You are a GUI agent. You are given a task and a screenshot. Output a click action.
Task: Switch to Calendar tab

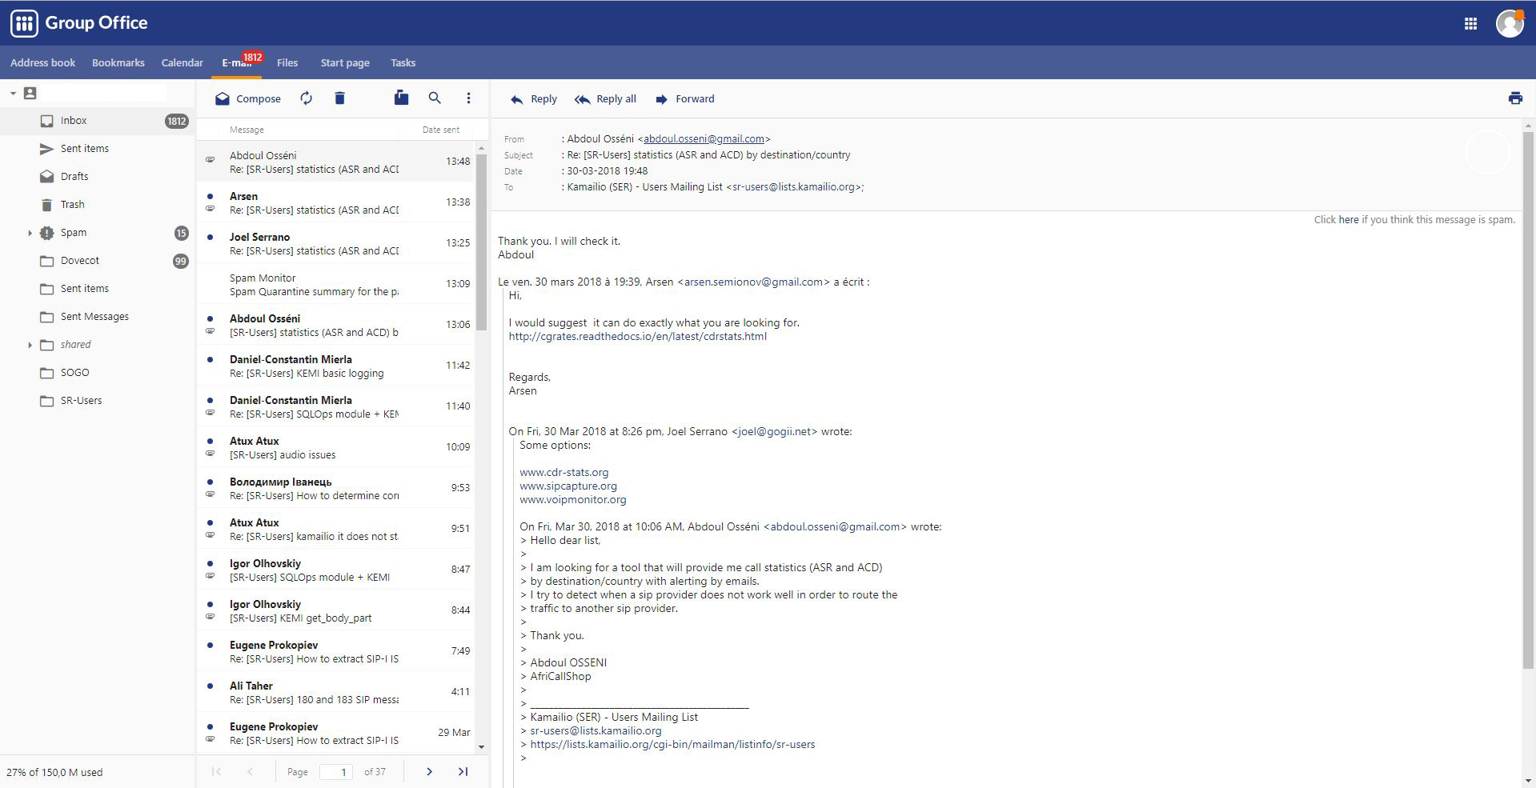point(182,62)
